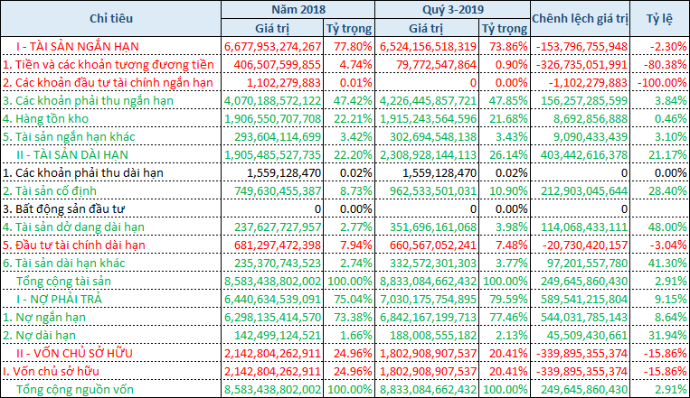
Task: Click value 7,030,175,754,895
Action: 428,299
